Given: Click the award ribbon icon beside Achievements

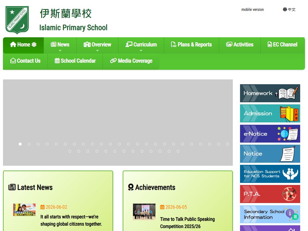Looking at the screenshot, I should 131,187.
